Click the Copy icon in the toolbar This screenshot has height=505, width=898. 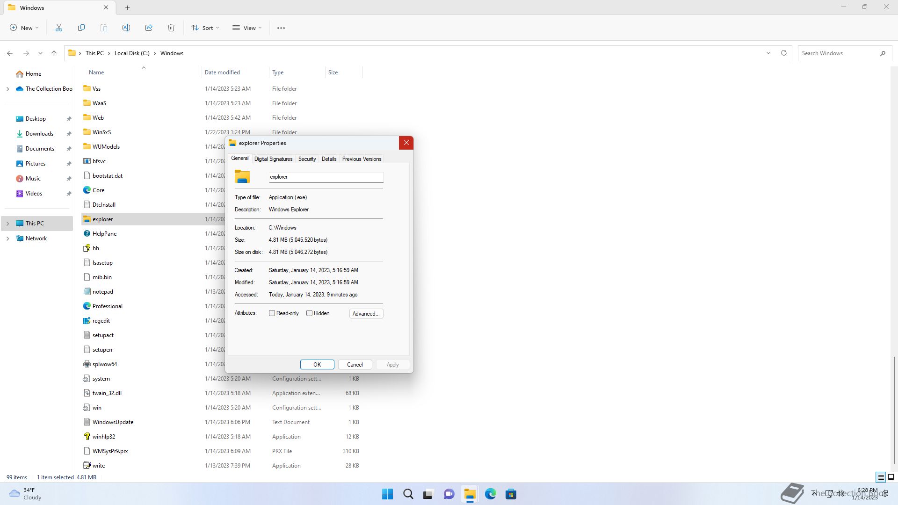click(81, 28)
